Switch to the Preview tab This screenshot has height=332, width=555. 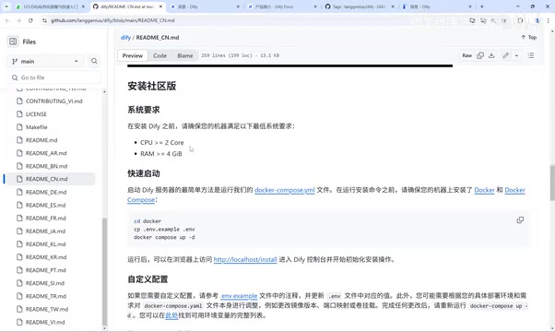coord(133,55)
